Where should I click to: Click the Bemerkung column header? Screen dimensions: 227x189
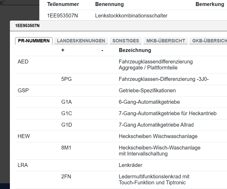click(210, 4)
